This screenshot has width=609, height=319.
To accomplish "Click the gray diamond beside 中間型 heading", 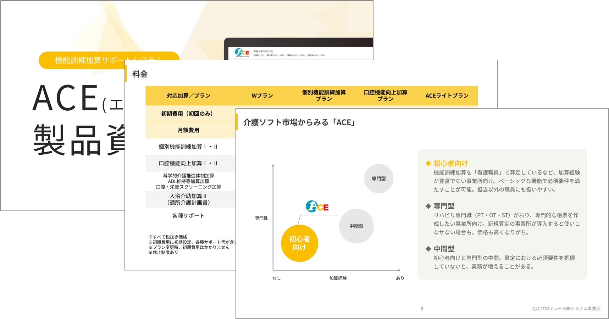I will click(x=428, y=249).
